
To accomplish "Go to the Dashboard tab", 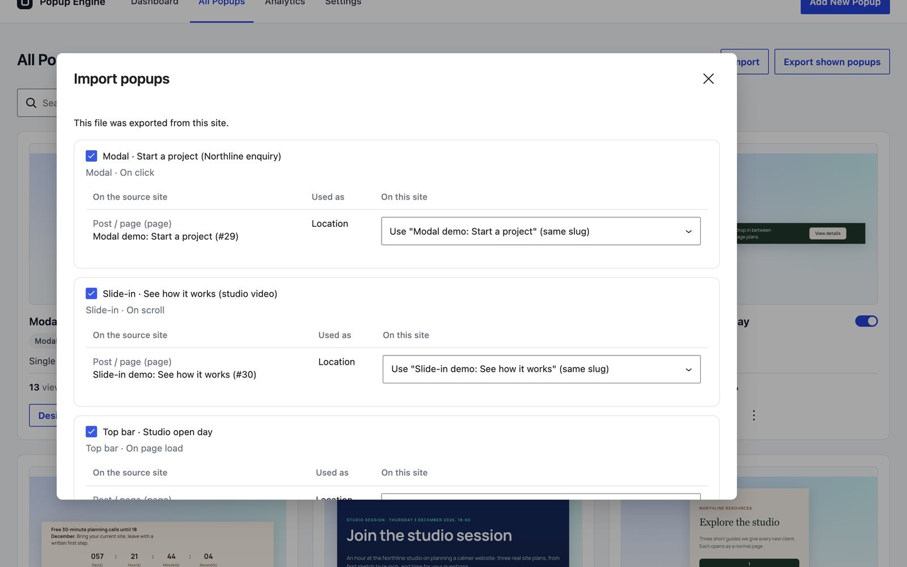I will point(154,3).
